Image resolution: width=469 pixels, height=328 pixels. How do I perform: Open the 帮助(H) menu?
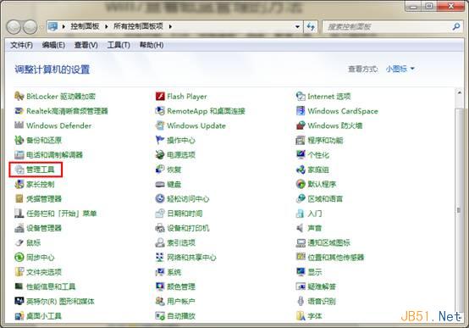tap(152, 45)
